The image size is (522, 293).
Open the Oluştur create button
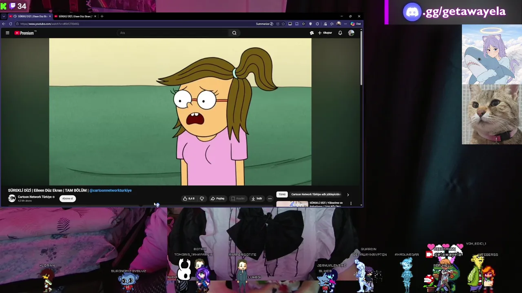[325, 33]
